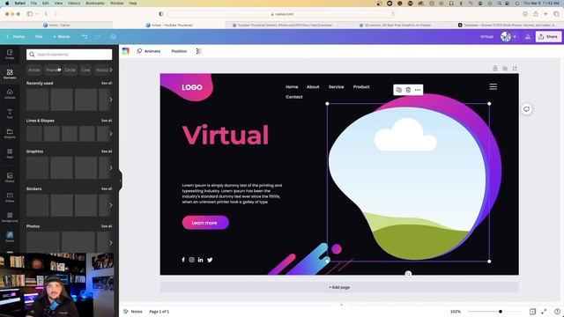Delete the selected element with trash icon
This screenshot has height=317, width=564.
408,90
